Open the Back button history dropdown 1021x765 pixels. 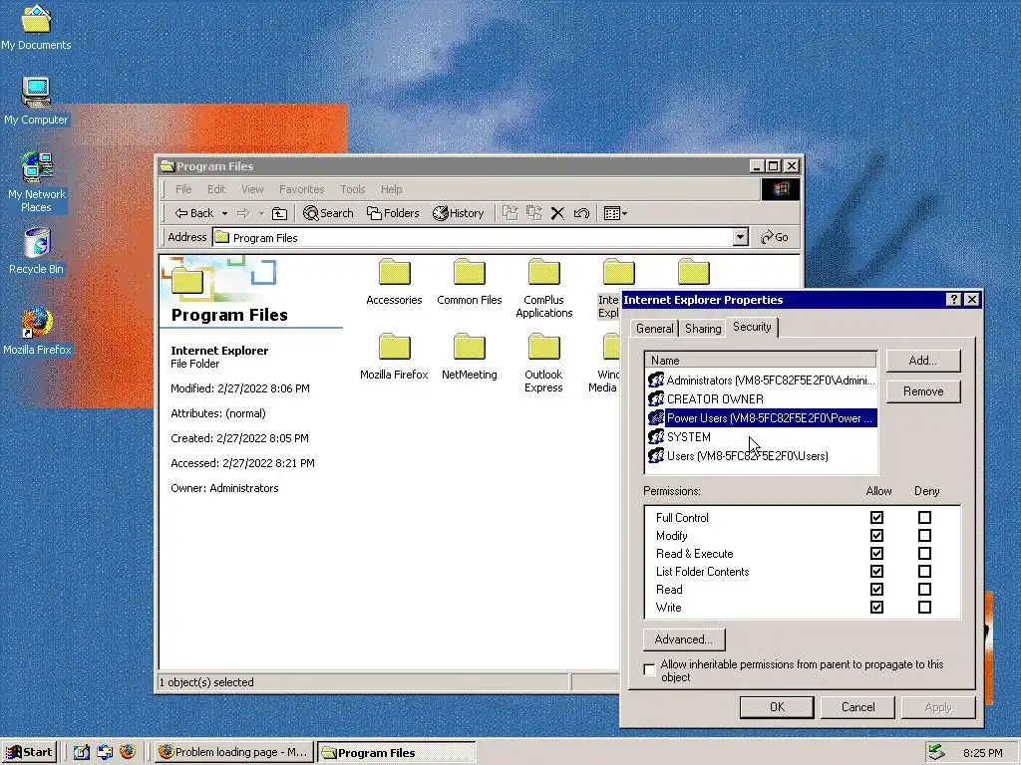(224, 213)
